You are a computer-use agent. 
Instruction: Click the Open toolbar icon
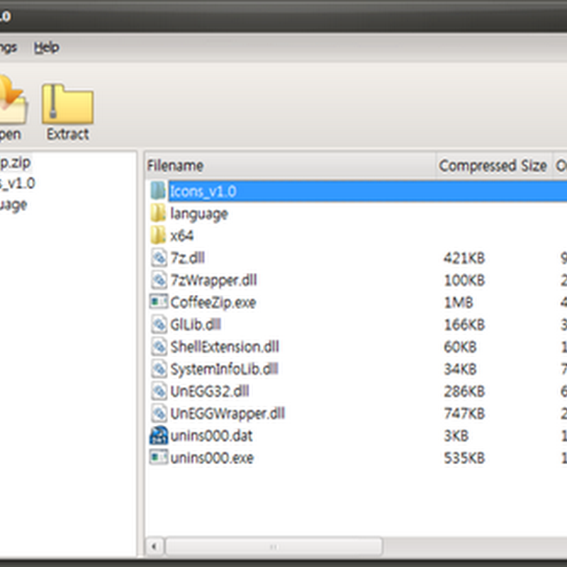point(13,101)
